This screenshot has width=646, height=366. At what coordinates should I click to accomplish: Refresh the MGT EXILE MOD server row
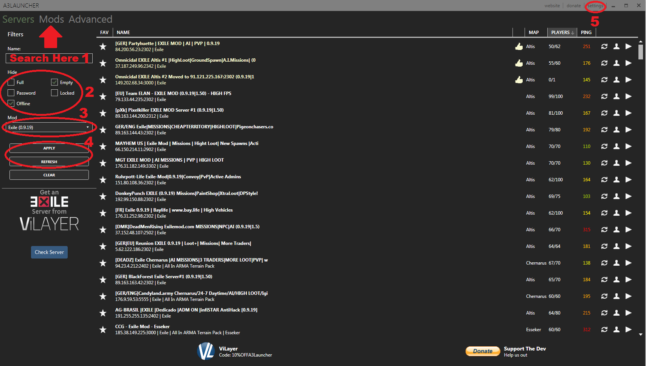pos(604,163)
